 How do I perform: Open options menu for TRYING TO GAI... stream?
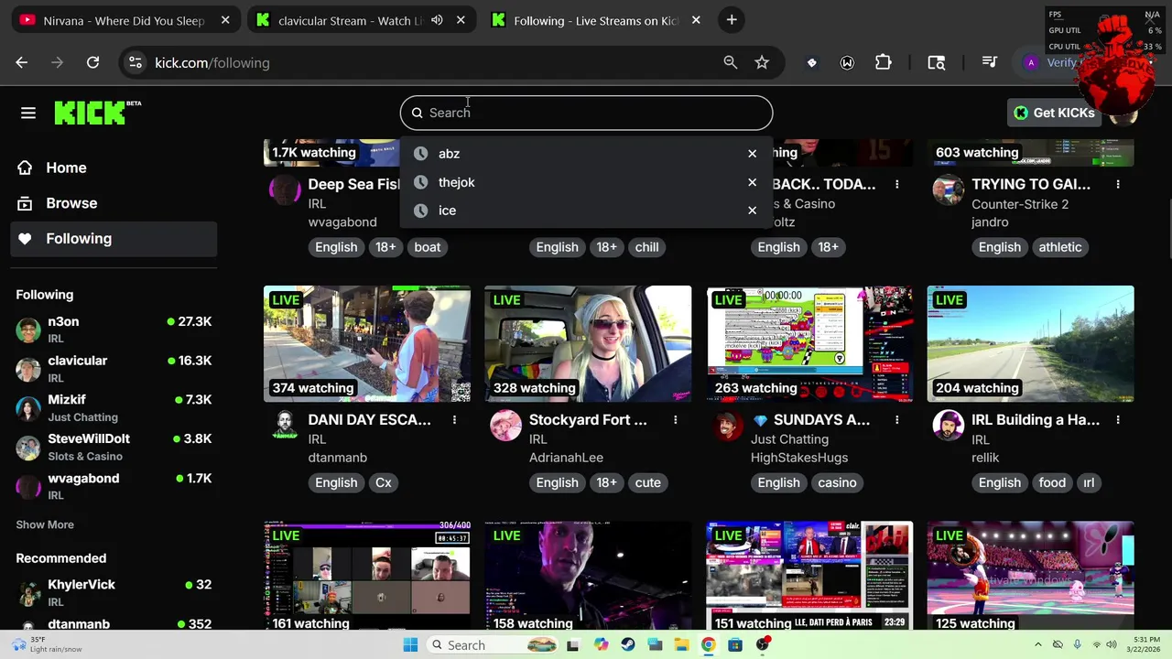pos(1118,185)
